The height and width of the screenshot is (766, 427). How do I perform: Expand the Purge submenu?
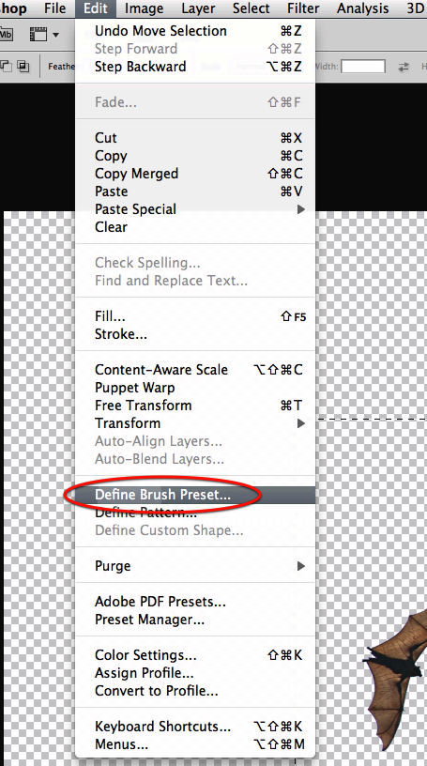(x=195, y=566)
